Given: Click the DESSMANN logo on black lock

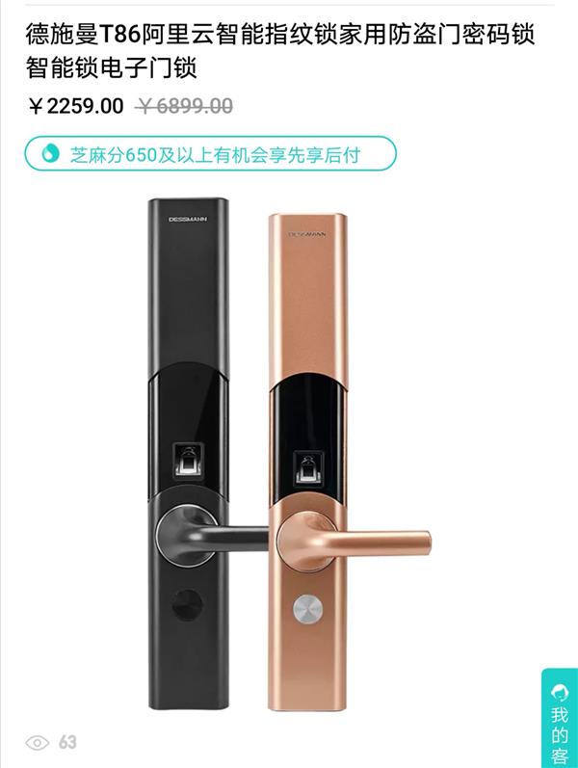Looking at the screenshot, I should point(188,220).
